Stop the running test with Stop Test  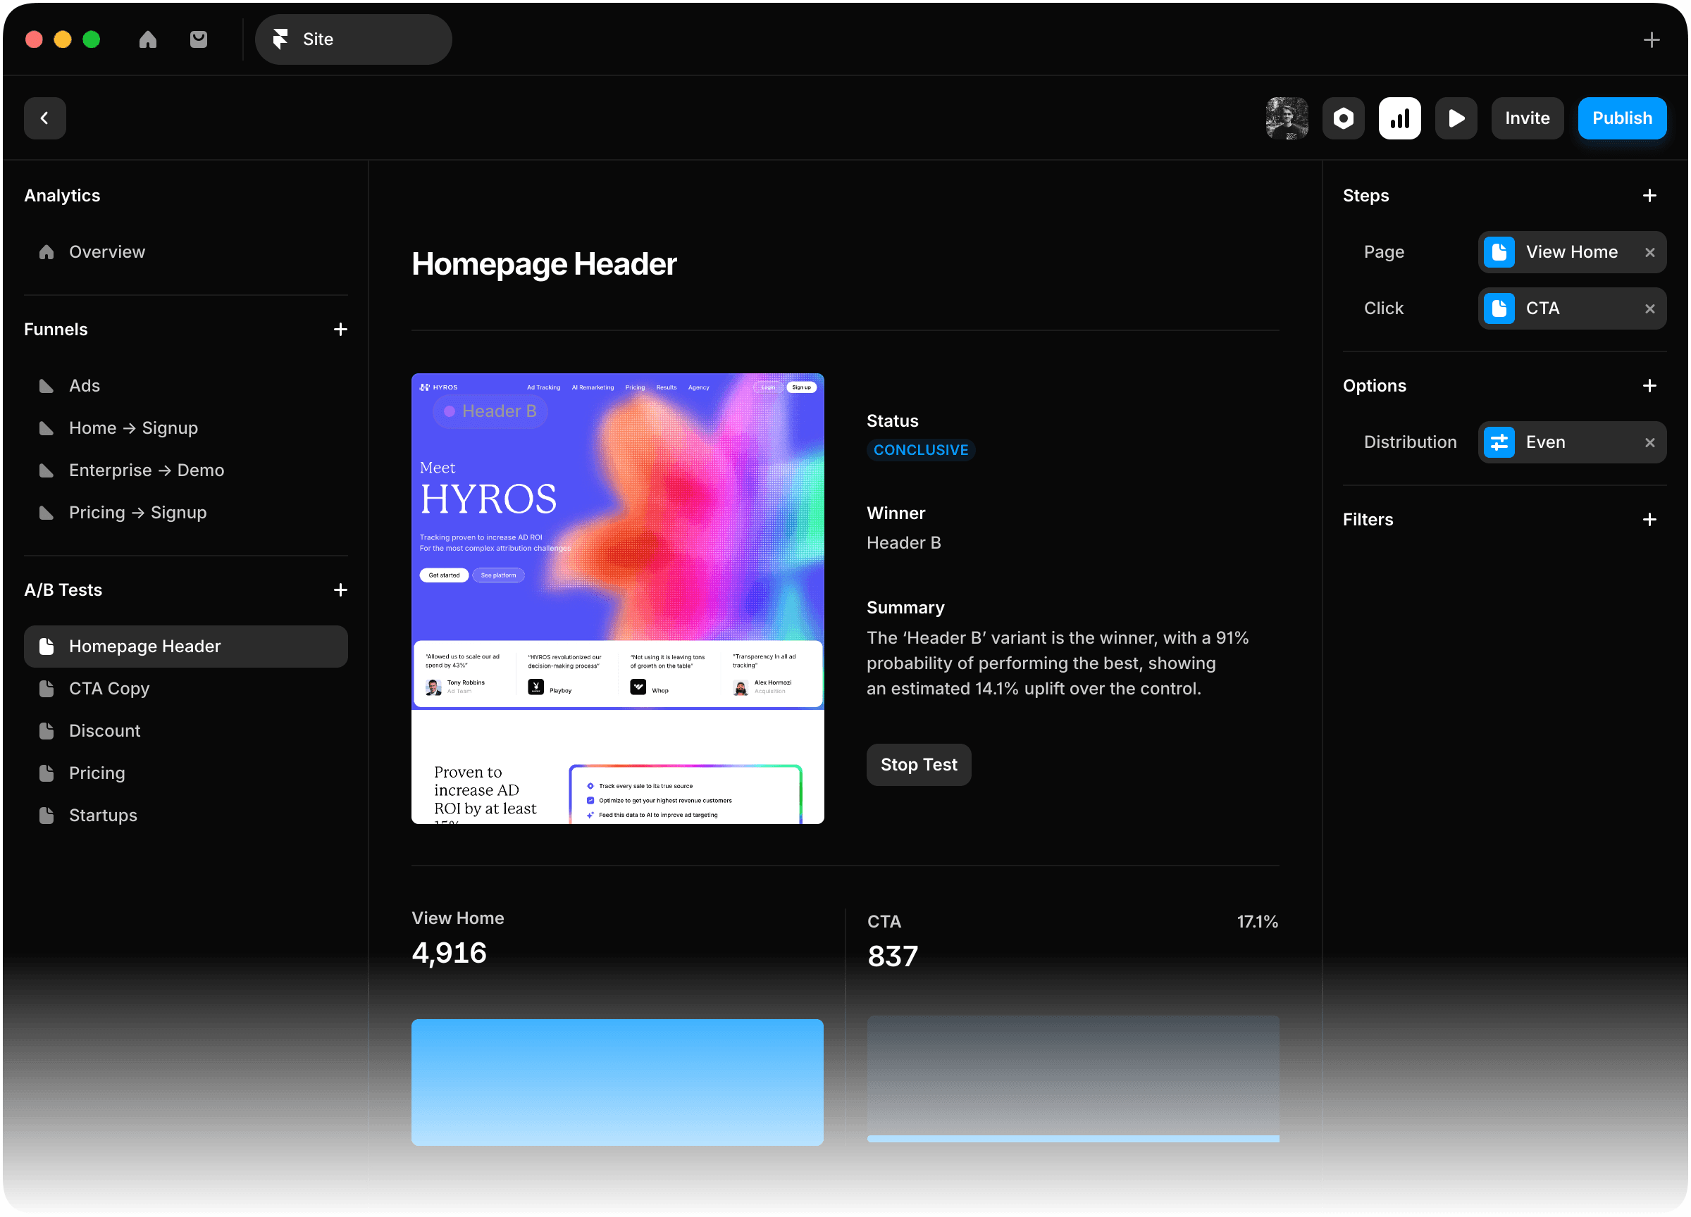919,765
